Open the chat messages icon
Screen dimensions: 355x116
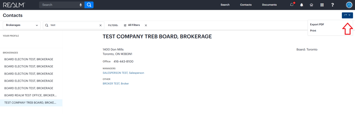pos(292,5)
